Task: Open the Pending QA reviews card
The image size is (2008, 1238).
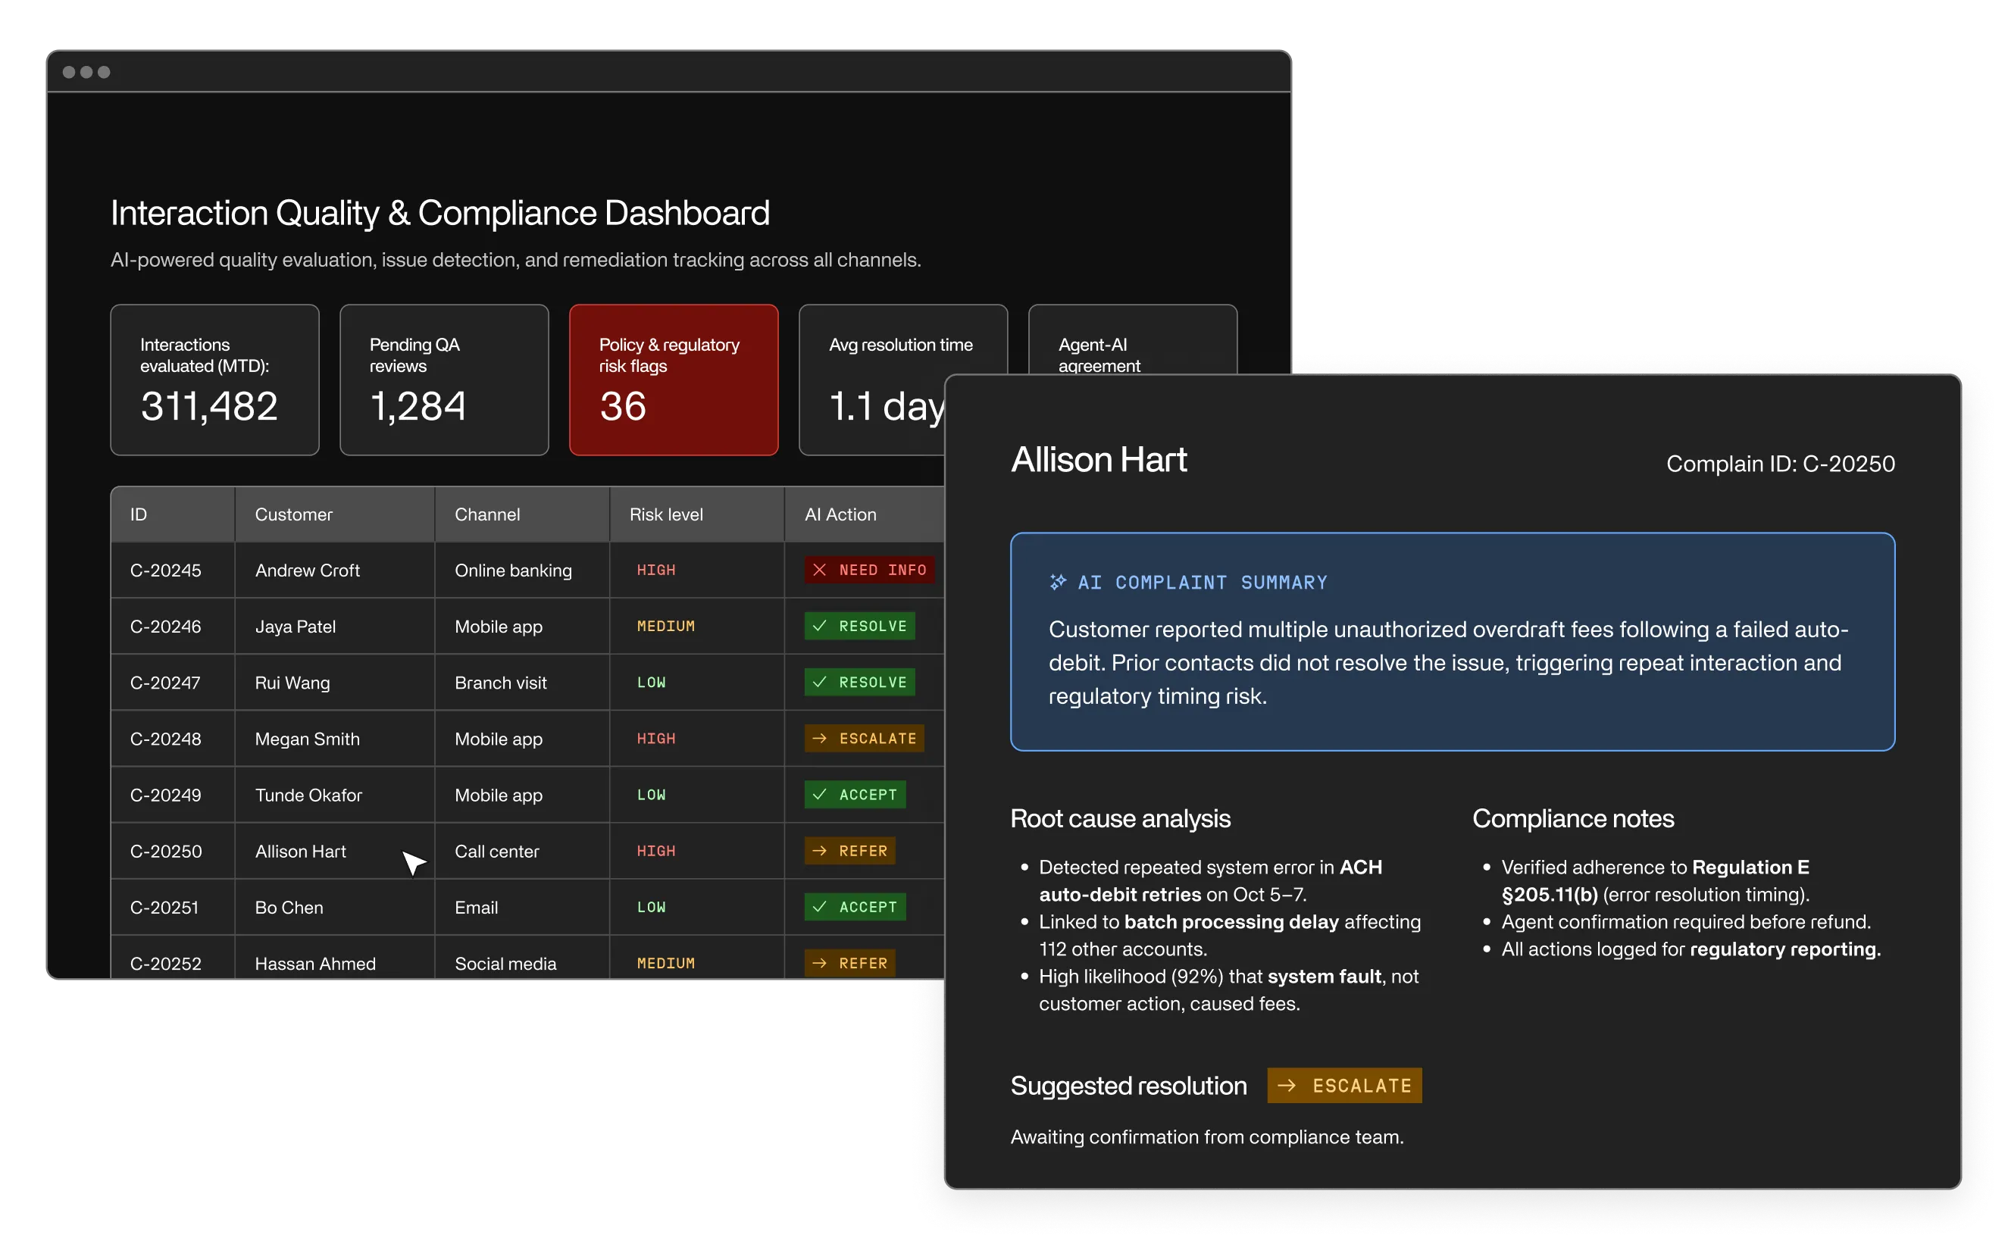Action: click(x=444, y=380)
